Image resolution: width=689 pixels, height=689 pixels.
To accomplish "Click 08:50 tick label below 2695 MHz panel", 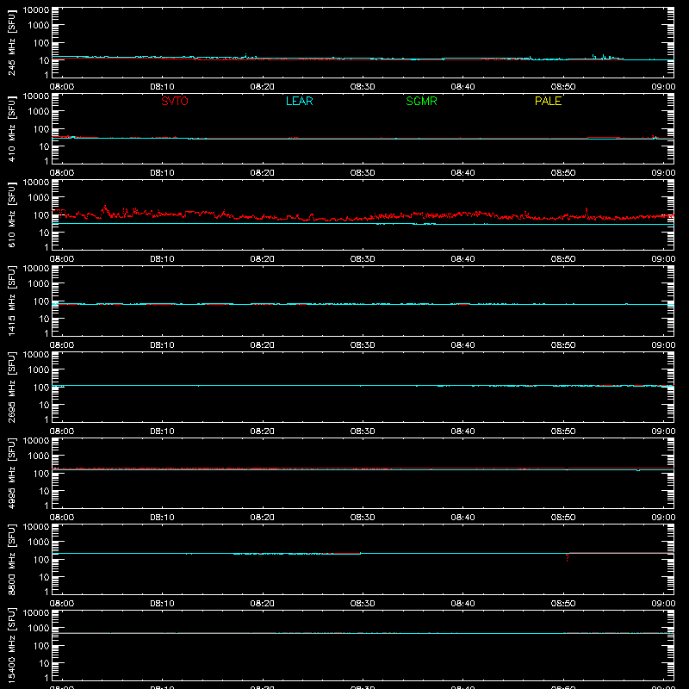I will pos(563,431).
